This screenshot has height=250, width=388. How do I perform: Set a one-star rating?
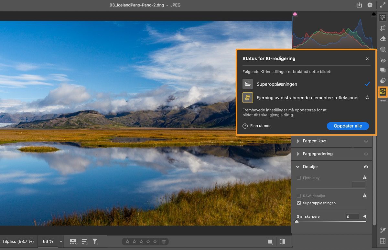click(127, 241)
